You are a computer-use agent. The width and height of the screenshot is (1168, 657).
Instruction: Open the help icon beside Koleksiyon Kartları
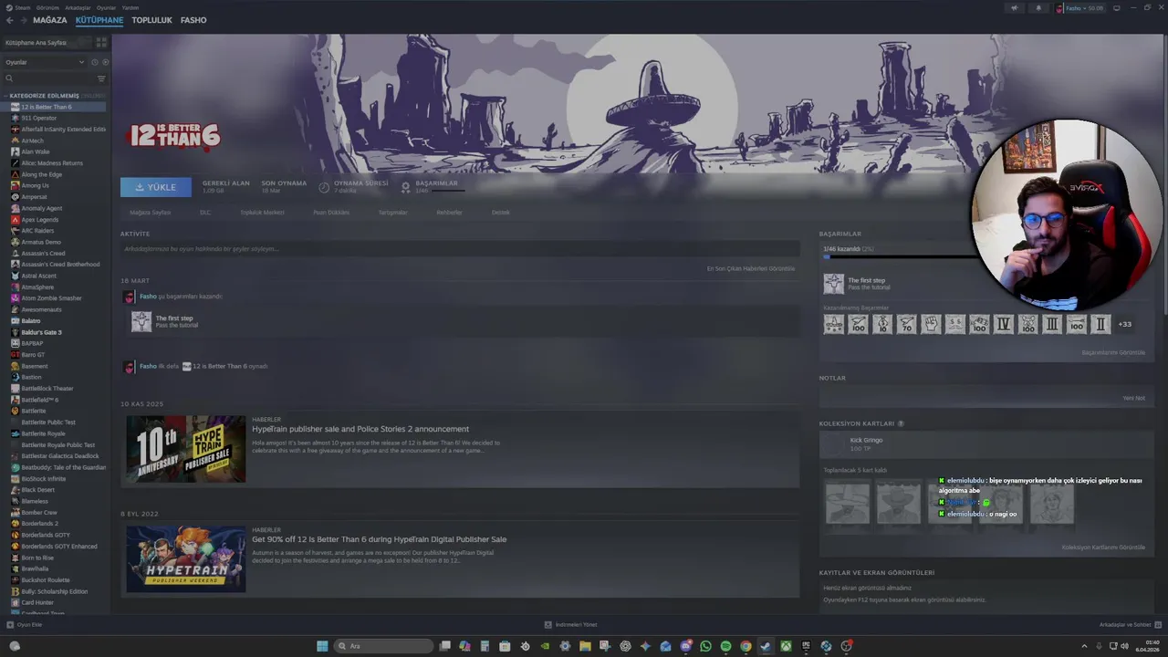click(901, 423)
